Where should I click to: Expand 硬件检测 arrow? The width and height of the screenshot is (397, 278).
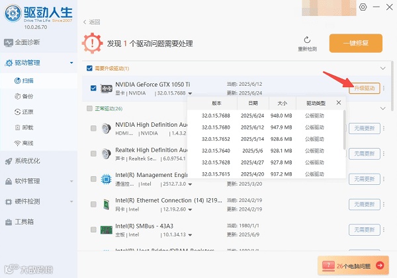pos(71,201)
